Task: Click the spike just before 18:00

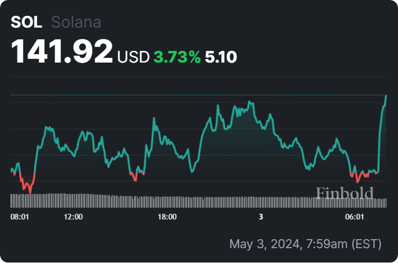Action: point(154,119)
